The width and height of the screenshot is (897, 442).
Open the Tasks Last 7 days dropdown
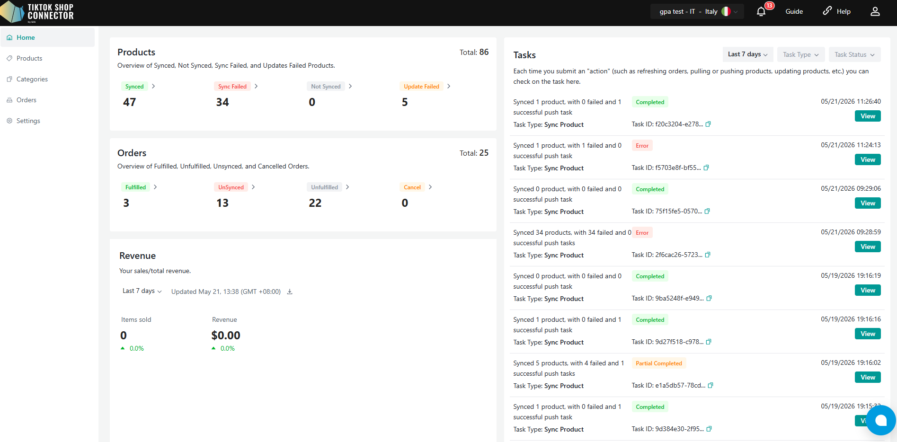(748, 54)
